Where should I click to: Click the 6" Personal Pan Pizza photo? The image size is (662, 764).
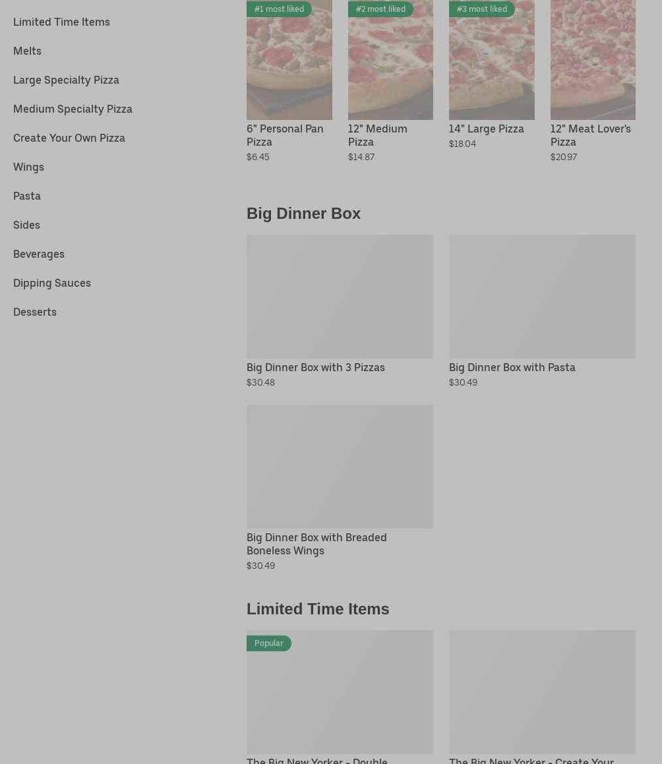(289, 66)
